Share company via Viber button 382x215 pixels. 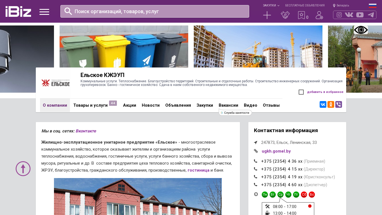tap(339, 104)
